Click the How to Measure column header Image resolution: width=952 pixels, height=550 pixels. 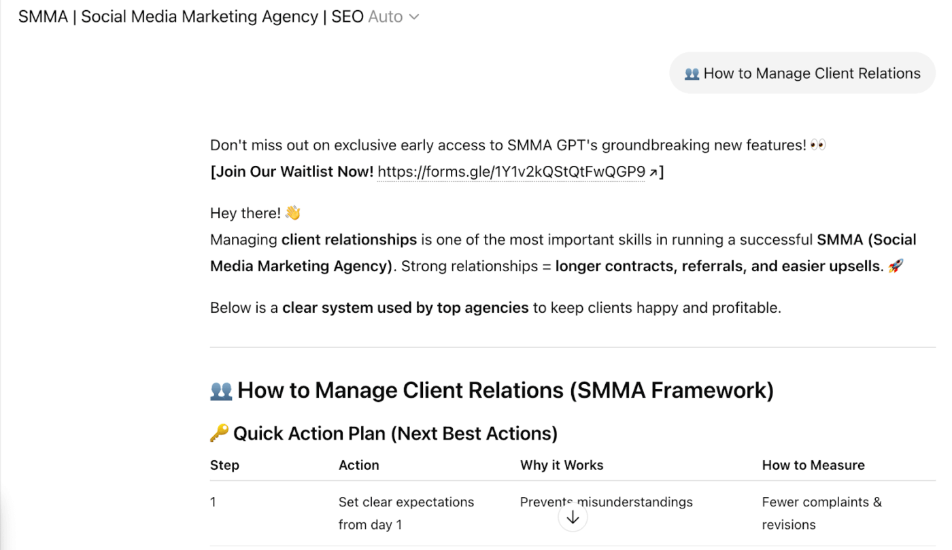tap(813, 465)
